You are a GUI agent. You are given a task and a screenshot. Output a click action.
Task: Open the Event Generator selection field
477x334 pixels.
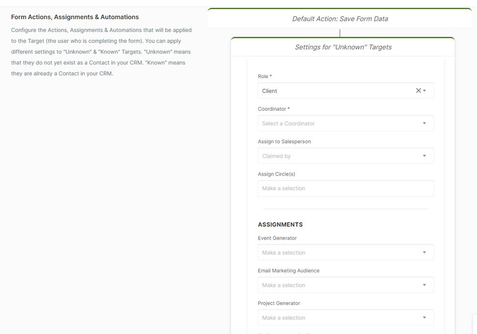tap(334, 252)
